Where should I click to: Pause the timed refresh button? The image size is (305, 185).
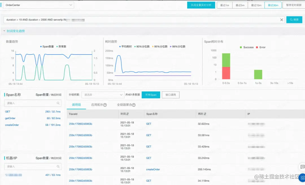[x=294, y=5]
